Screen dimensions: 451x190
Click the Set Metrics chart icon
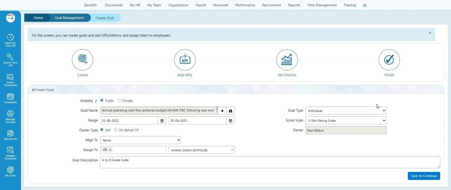[x=287, y=60]
